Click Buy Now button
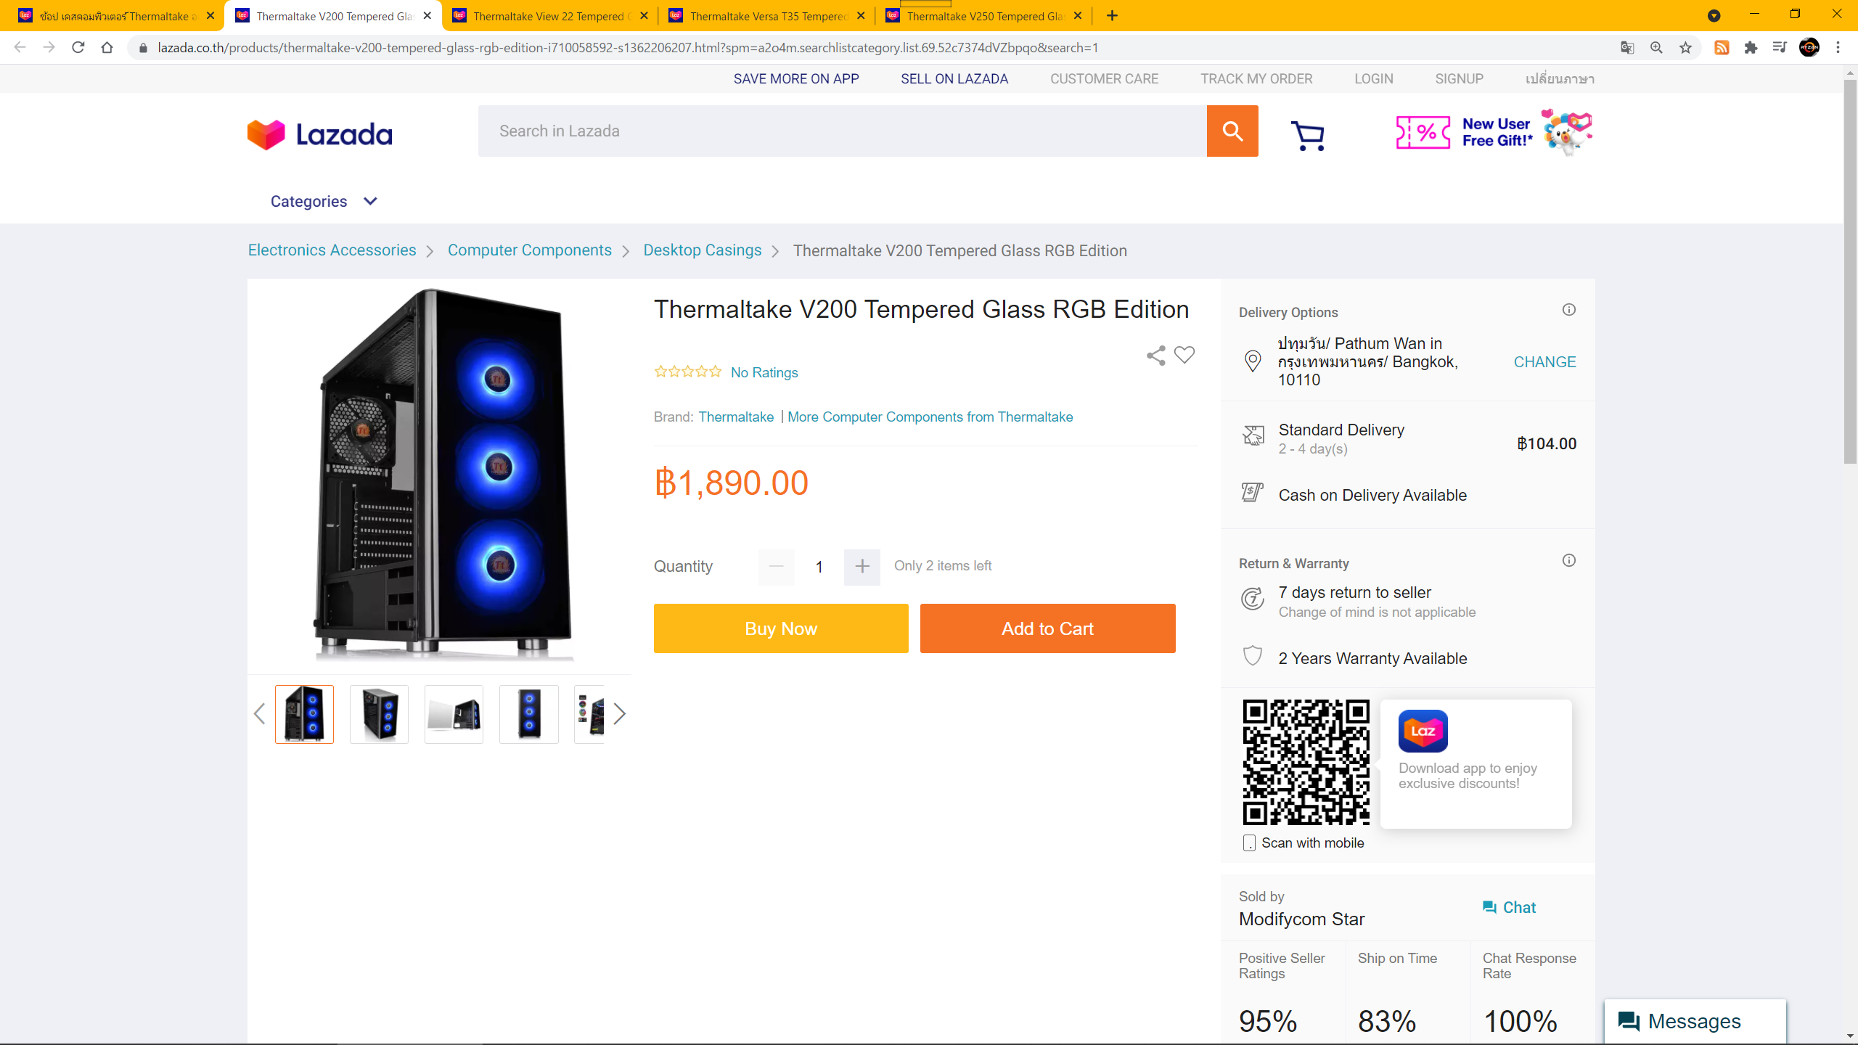Screen dimensions: 1858x1045 [x=781, y=628]
